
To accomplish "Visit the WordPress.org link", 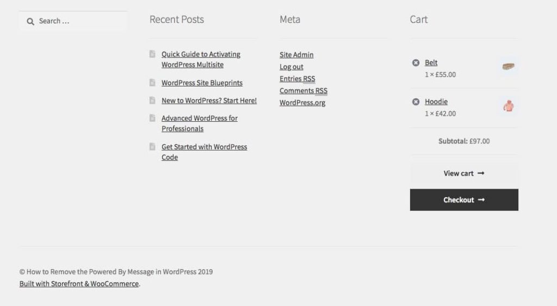I will [x=302, y=103].
